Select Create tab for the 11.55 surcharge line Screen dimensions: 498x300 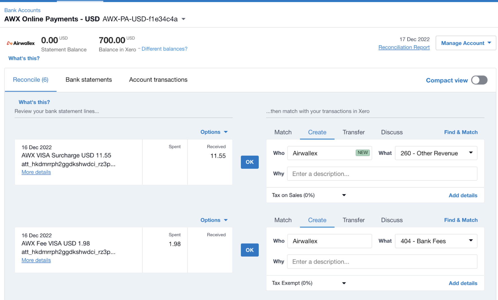click(x=317, y=132)
